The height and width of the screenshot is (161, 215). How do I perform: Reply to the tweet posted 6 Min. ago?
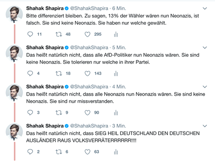(x=30, y=34)
